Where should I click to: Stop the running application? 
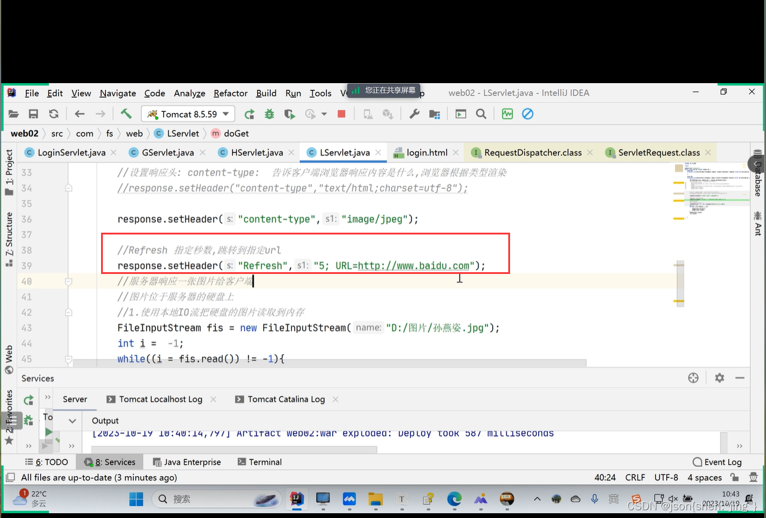[342, 114]
